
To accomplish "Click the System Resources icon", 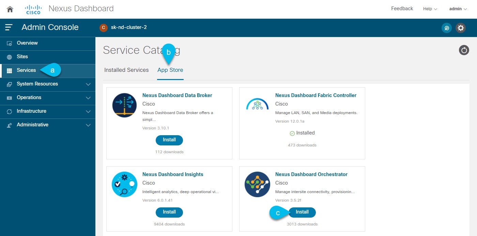I will 10,84.
